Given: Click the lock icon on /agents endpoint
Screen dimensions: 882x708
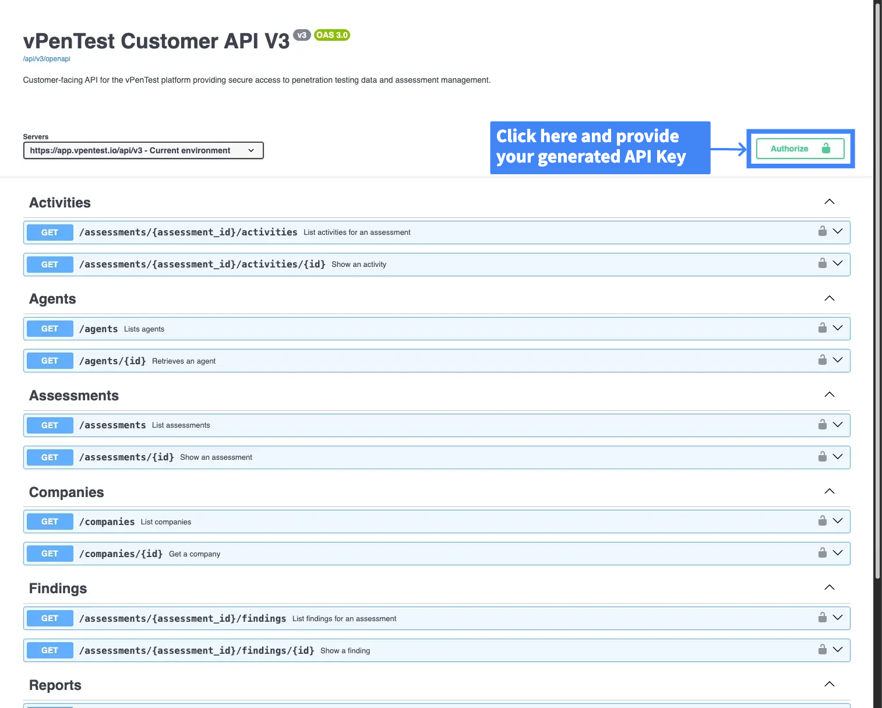Looking at the screenshot, I should [x=822, y=328].
